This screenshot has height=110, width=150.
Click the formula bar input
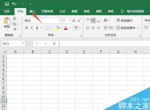pos(105,43)
